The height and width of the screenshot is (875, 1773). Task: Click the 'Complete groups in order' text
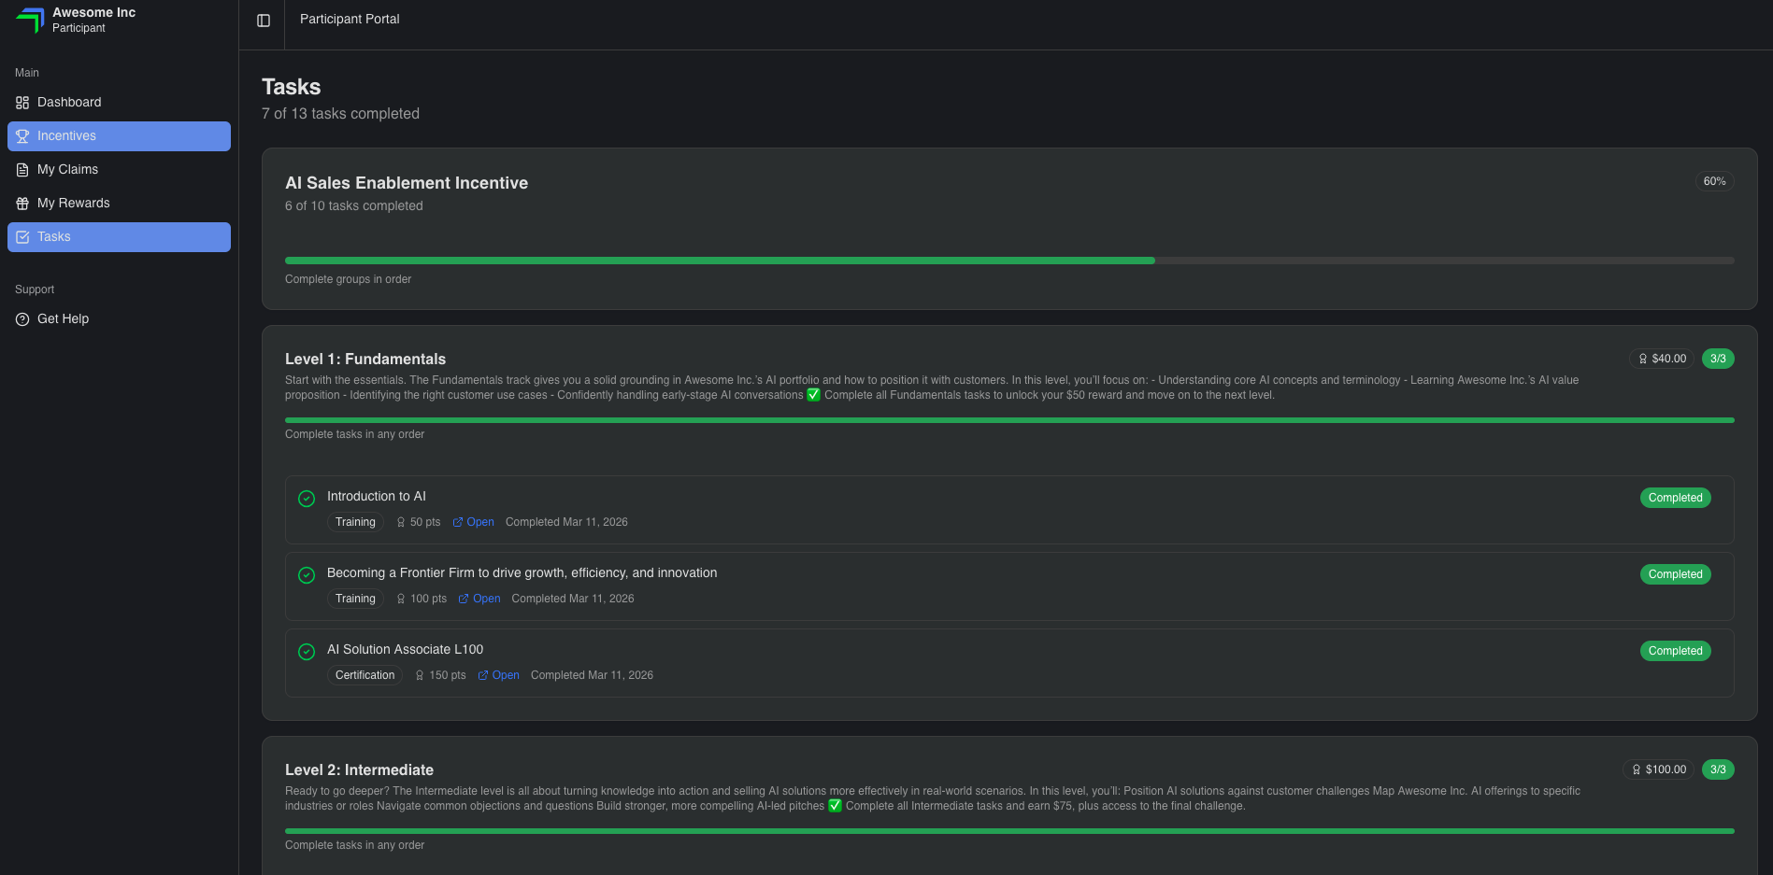pyautogui.click(x=348, y=279)
